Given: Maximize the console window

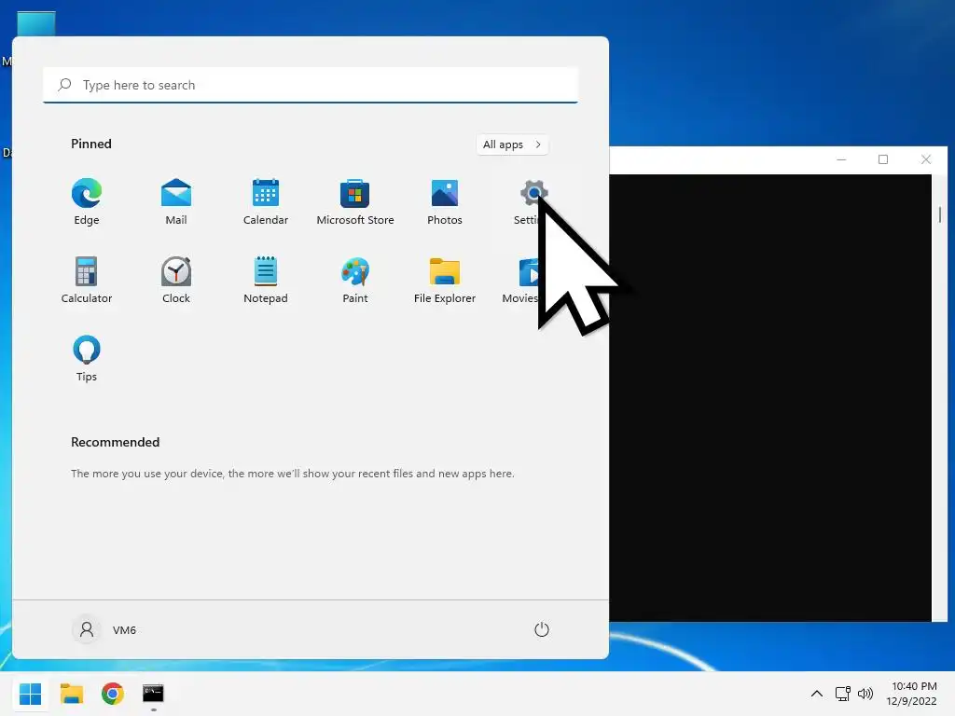Looking at the screenshot, I should coord(883,159).
